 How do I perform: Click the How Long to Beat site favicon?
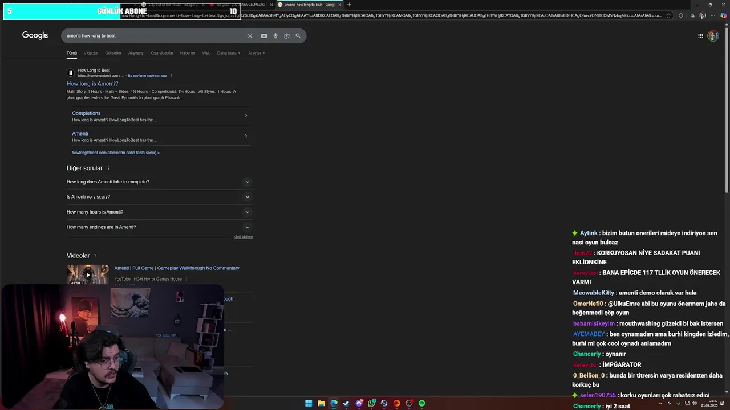tap(71, 73)
